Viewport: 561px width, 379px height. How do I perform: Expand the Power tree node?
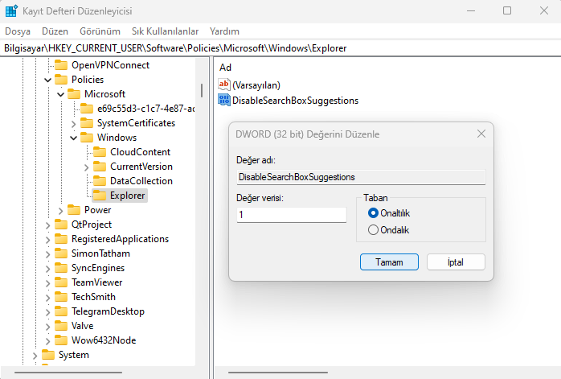61,210
